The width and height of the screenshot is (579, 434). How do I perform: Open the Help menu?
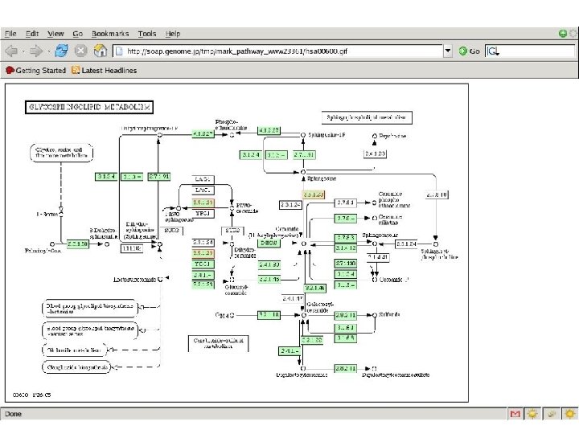tap(172, 34)
